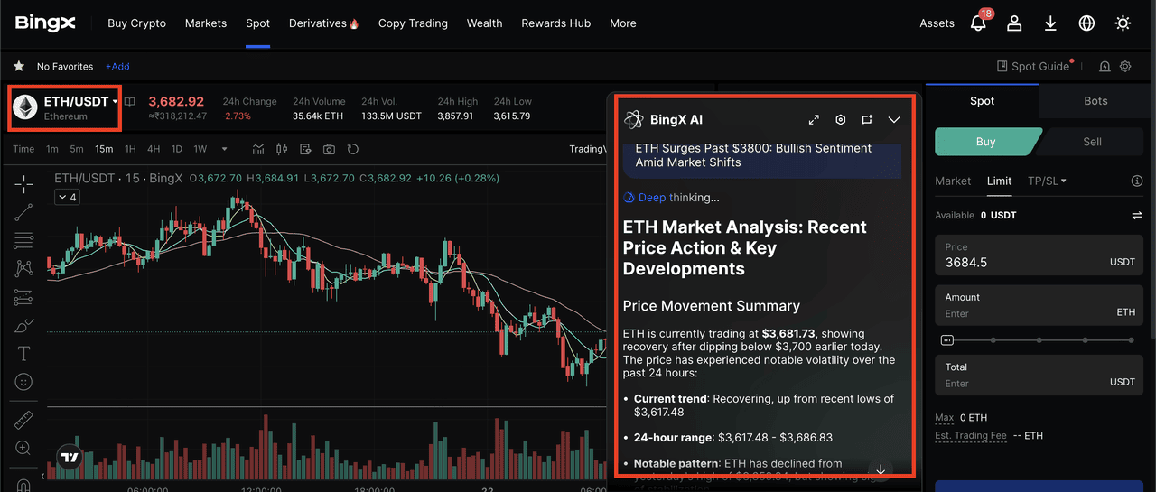1156x492 pixels.
Task: Switch order side to Sell
Action: pos(1092,142)
